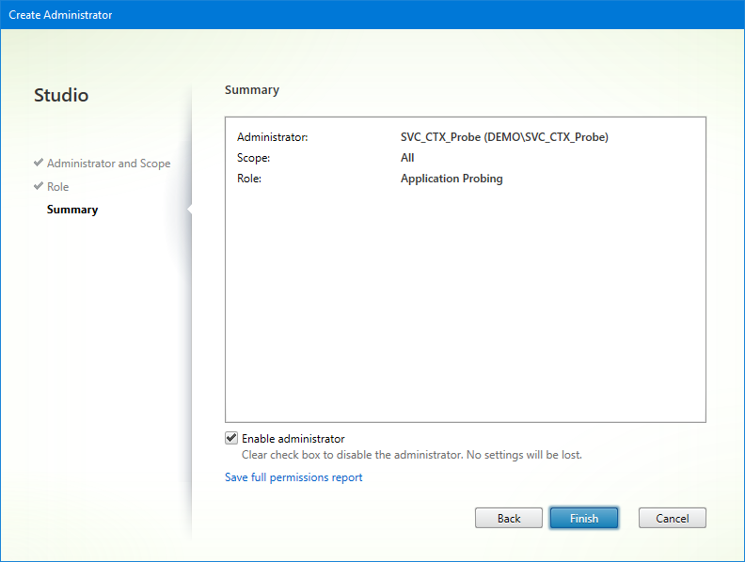
Task: Open the Role wizard step
Action: point(57,187)
